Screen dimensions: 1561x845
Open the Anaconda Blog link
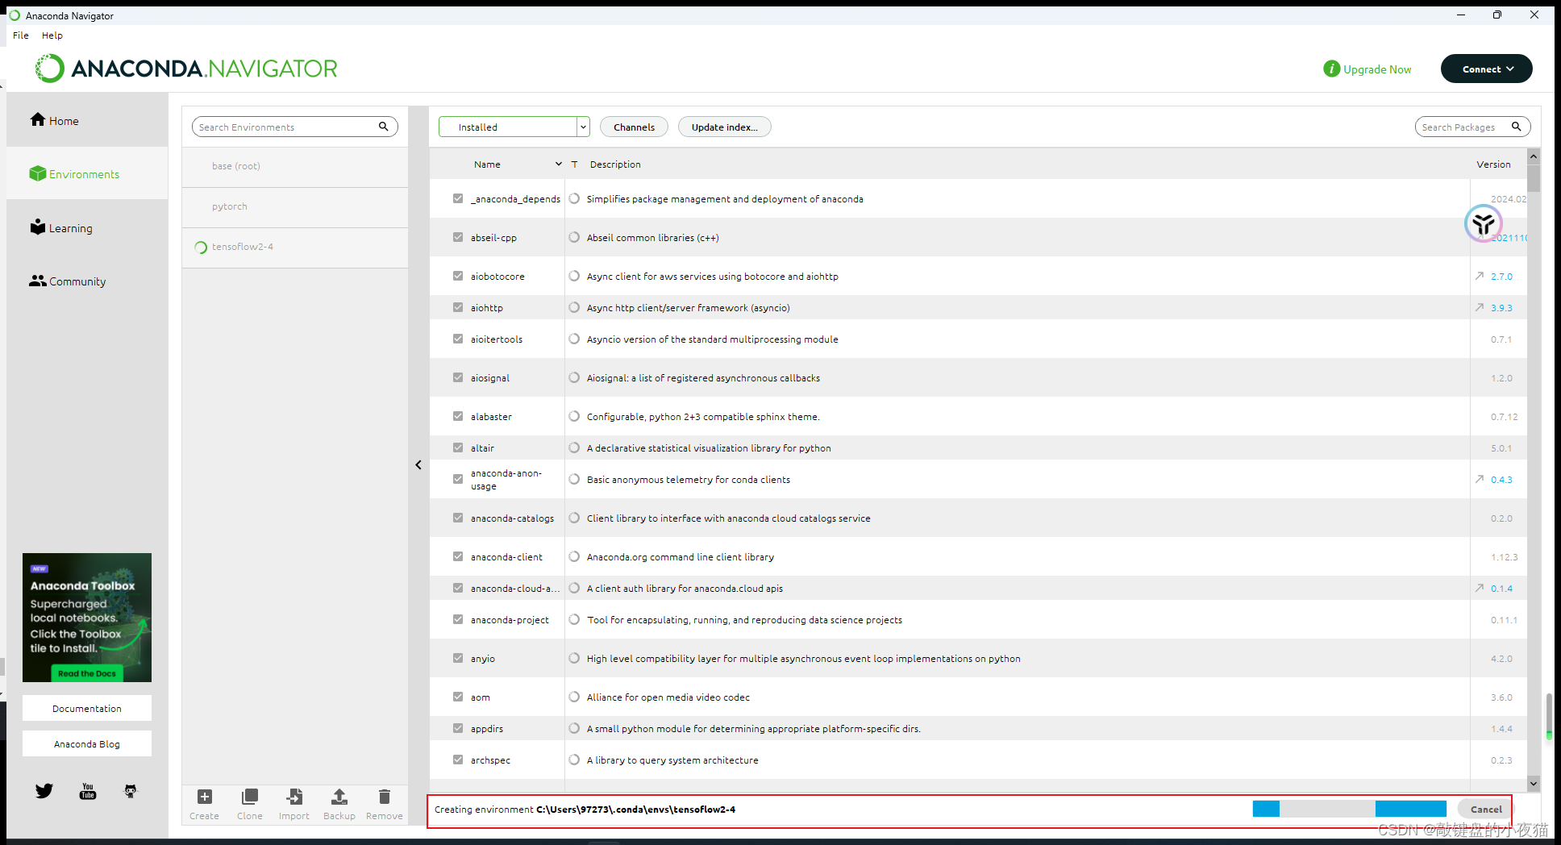(x=87, y=743)
